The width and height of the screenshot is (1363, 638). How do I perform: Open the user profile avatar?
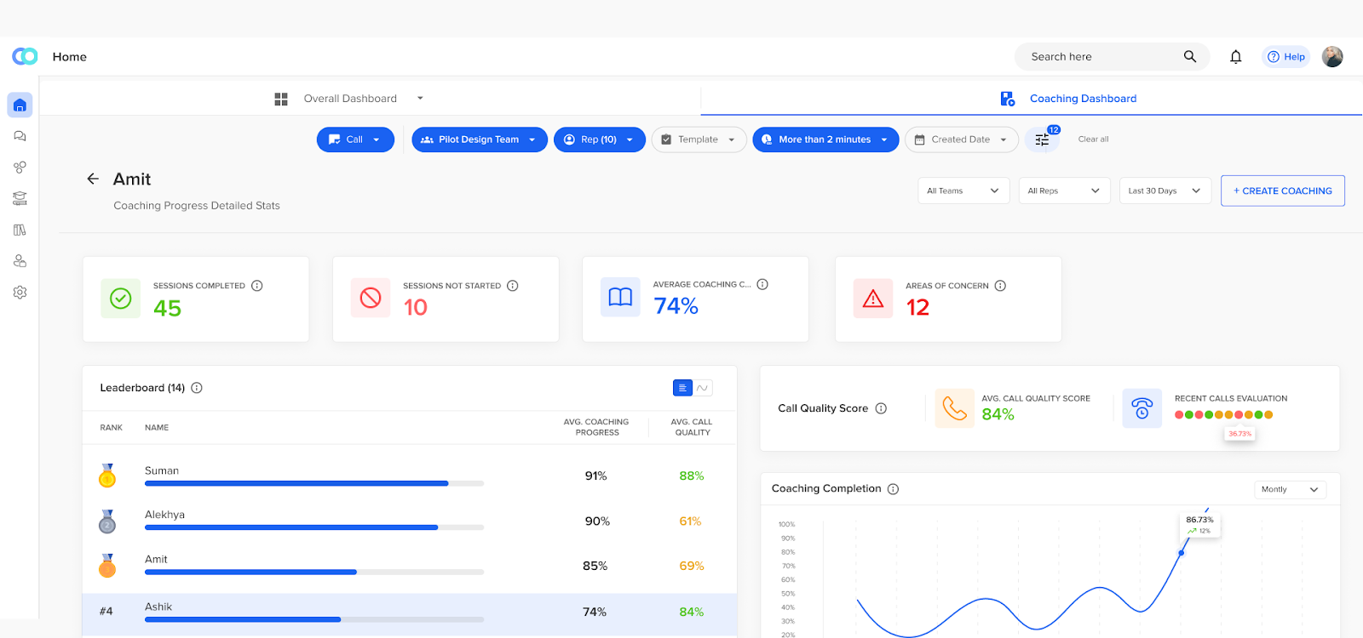[x=1332, y=56]
